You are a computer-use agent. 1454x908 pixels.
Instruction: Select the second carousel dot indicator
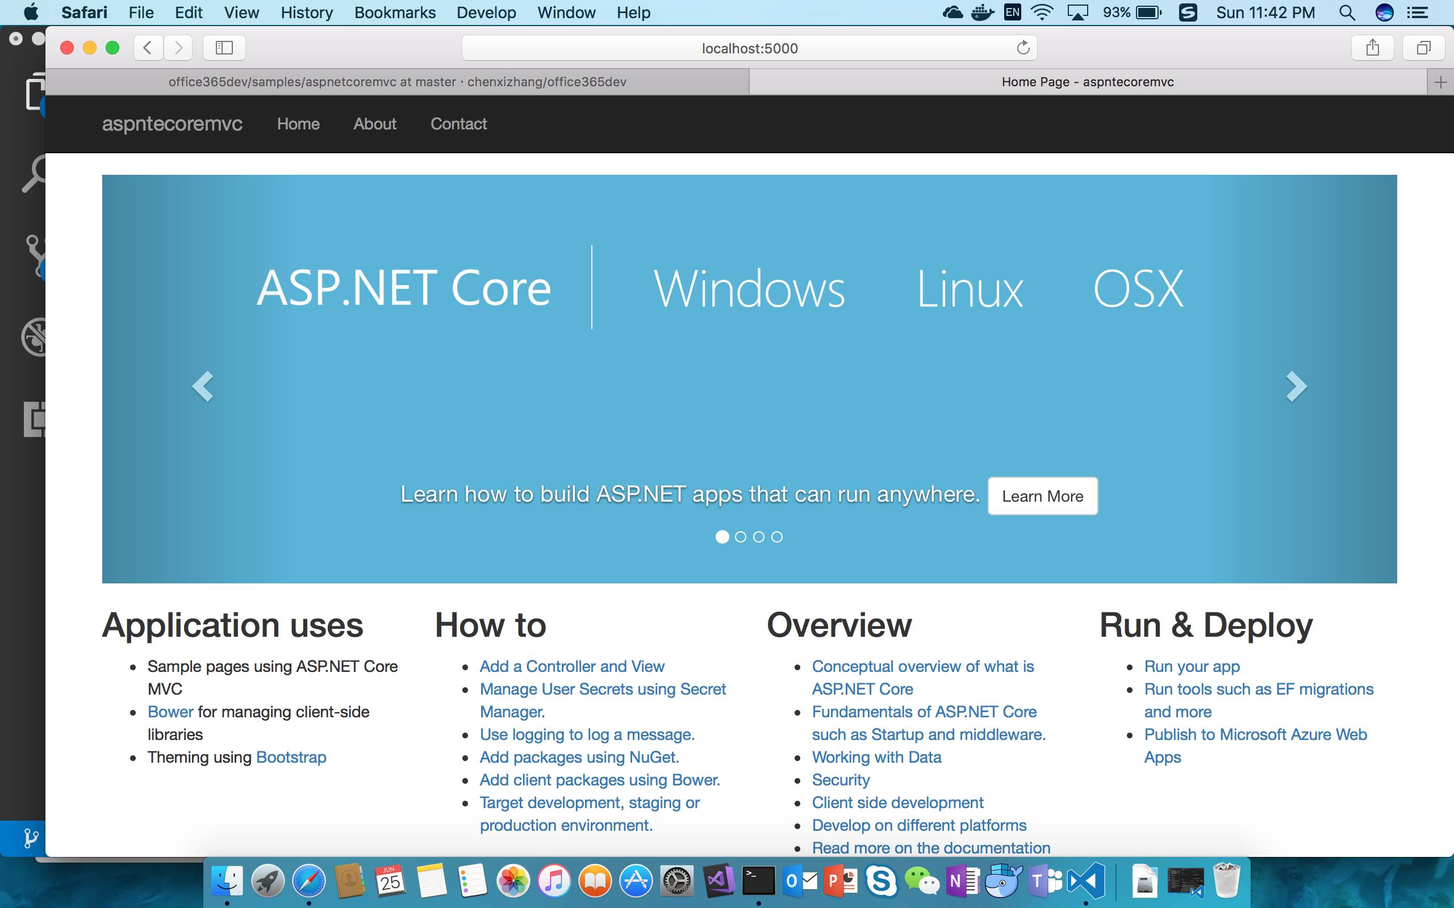coord(740,537)
